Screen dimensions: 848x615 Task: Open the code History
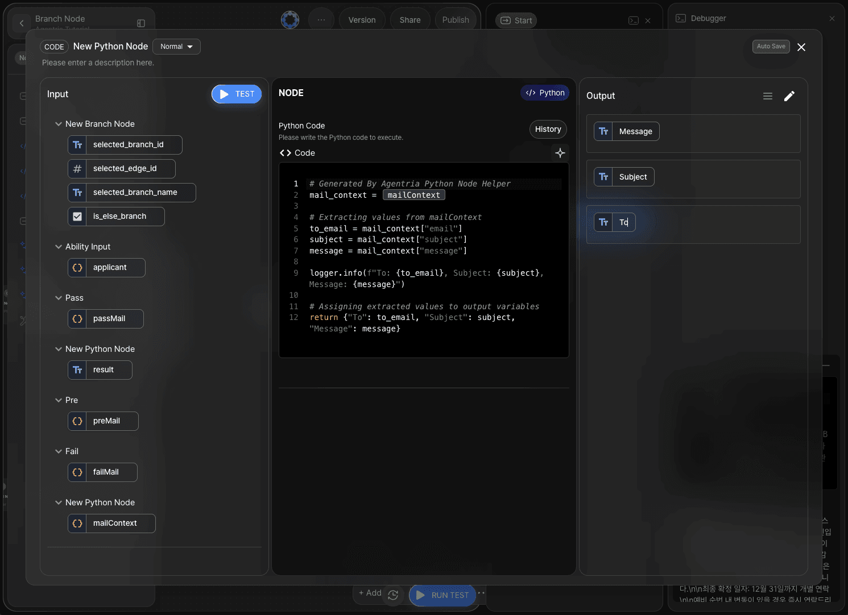click(x=548, y=129)
